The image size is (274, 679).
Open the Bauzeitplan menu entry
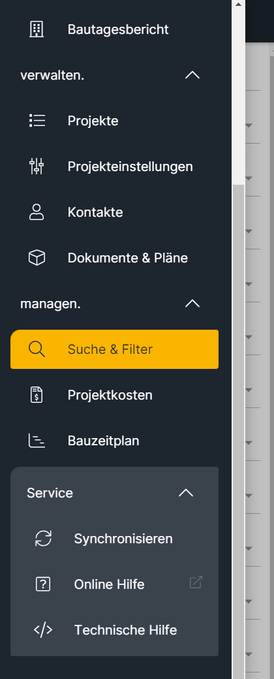point(114,441)
